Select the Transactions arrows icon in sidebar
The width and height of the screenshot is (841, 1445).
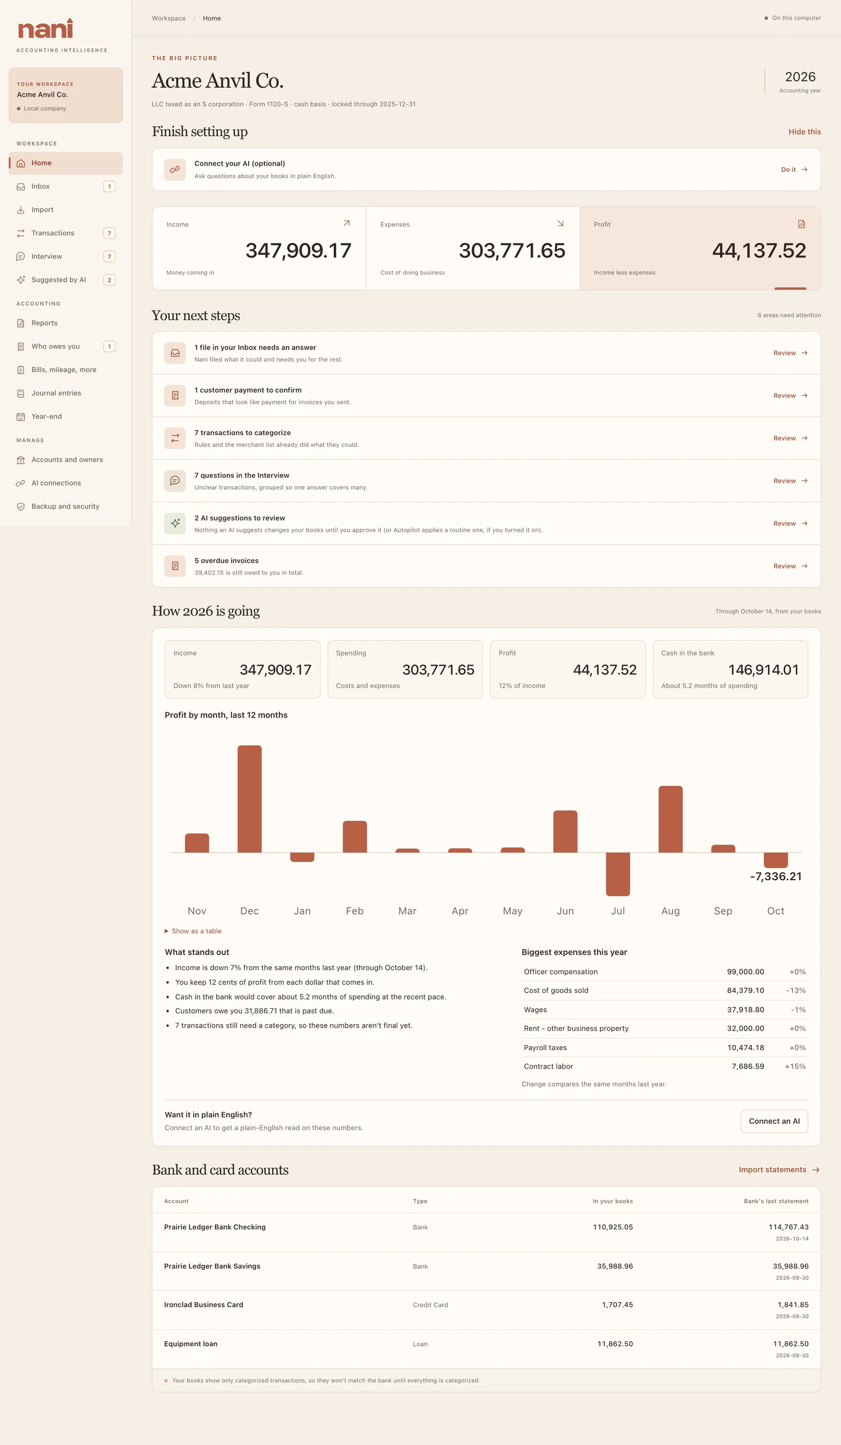pyautogui.click(x=20, y=233)
